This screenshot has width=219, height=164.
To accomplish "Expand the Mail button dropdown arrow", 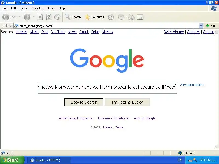I will (125, 17).
